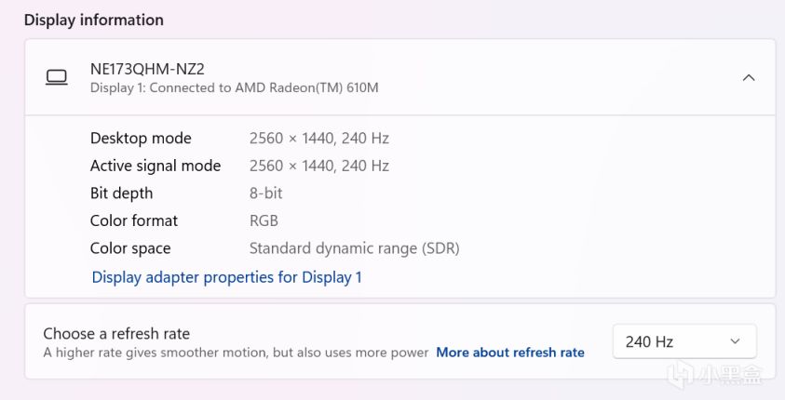
Task: Click the Active signal mode label
Action: point(156,166)
